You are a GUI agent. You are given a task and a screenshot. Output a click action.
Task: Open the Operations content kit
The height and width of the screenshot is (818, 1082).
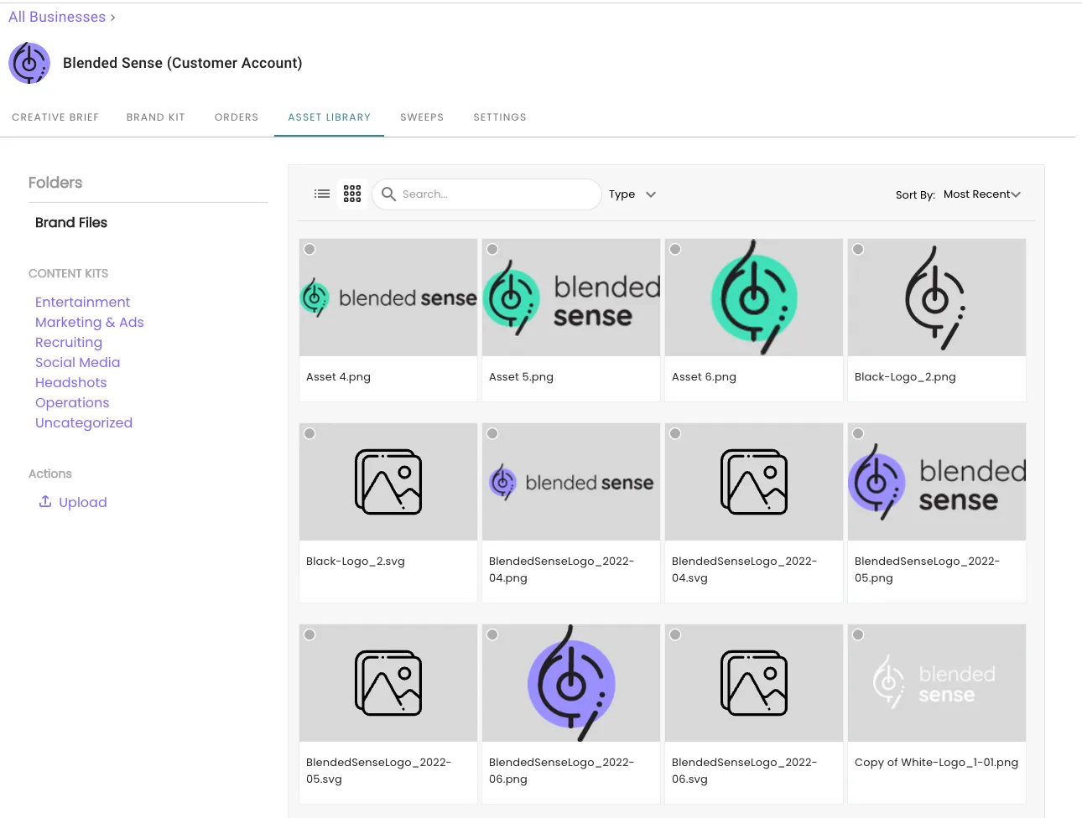[72, 402]
